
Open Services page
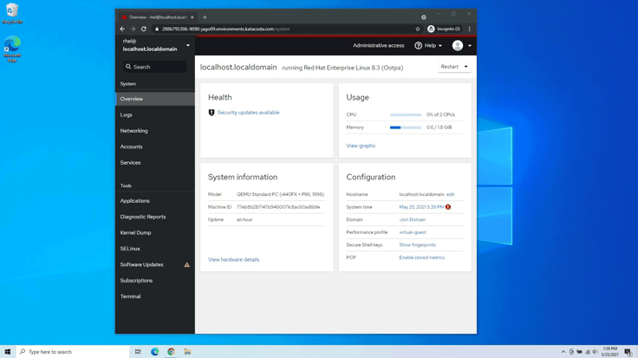click(x=155, y=162)
